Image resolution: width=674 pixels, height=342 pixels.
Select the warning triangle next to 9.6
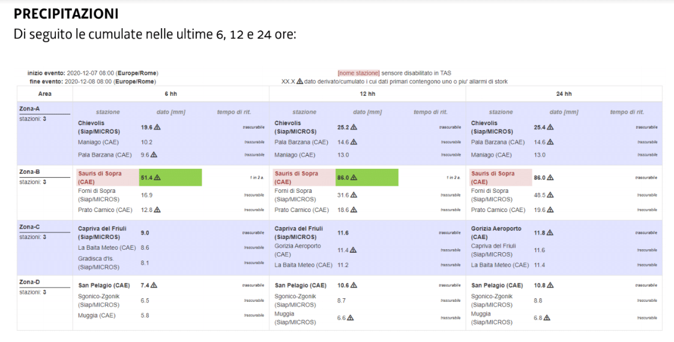tap(154, 155)
